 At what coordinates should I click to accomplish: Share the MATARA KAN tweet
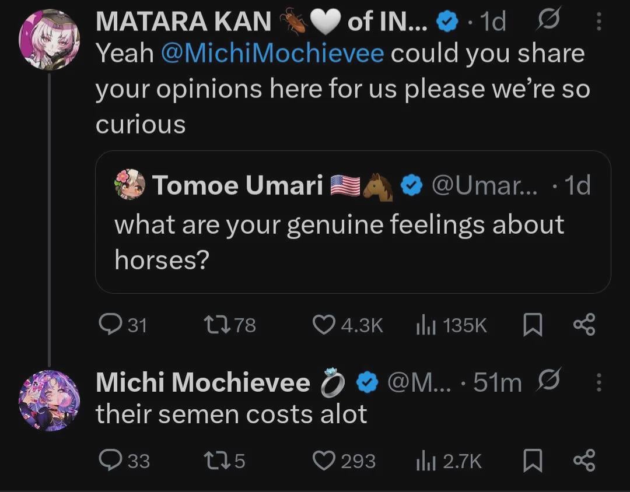click(584, 325)
